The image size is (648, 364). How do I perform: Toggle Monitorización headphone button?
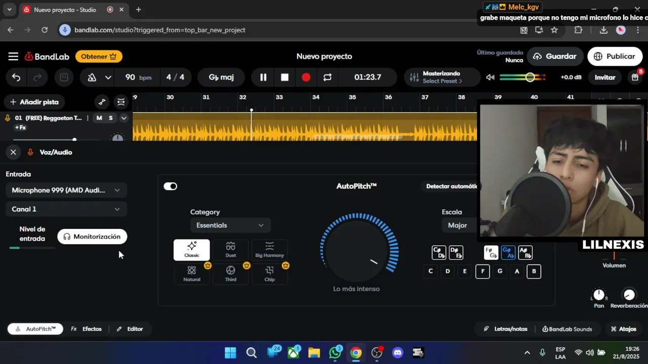92,237
